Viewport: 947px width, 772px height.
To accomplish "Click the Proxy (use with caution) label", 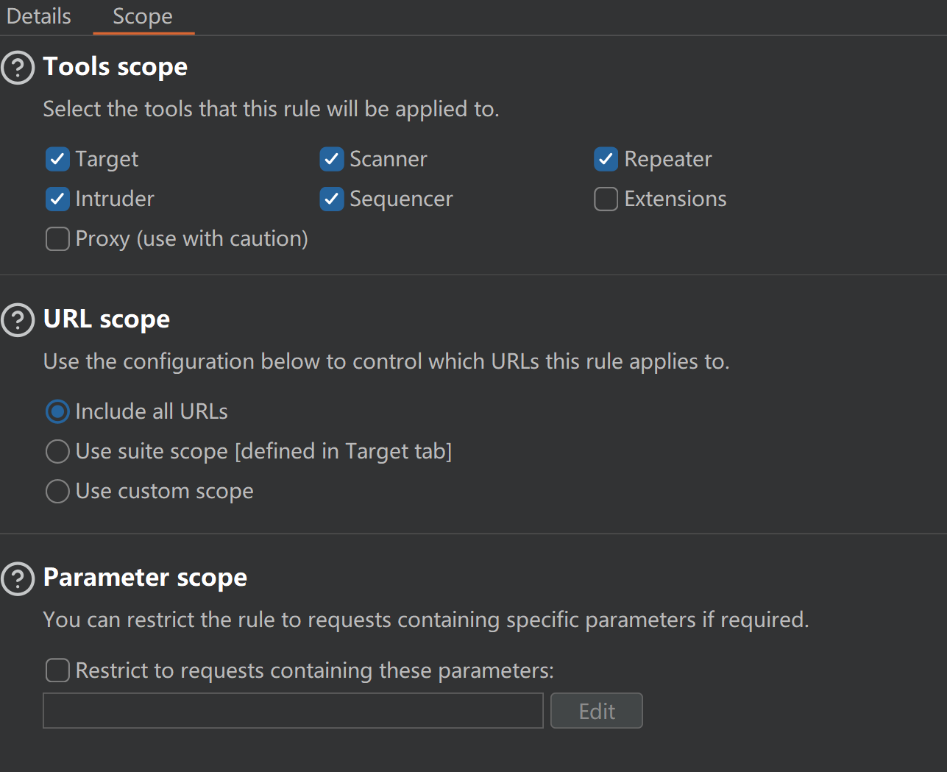I will pos(191,238).
